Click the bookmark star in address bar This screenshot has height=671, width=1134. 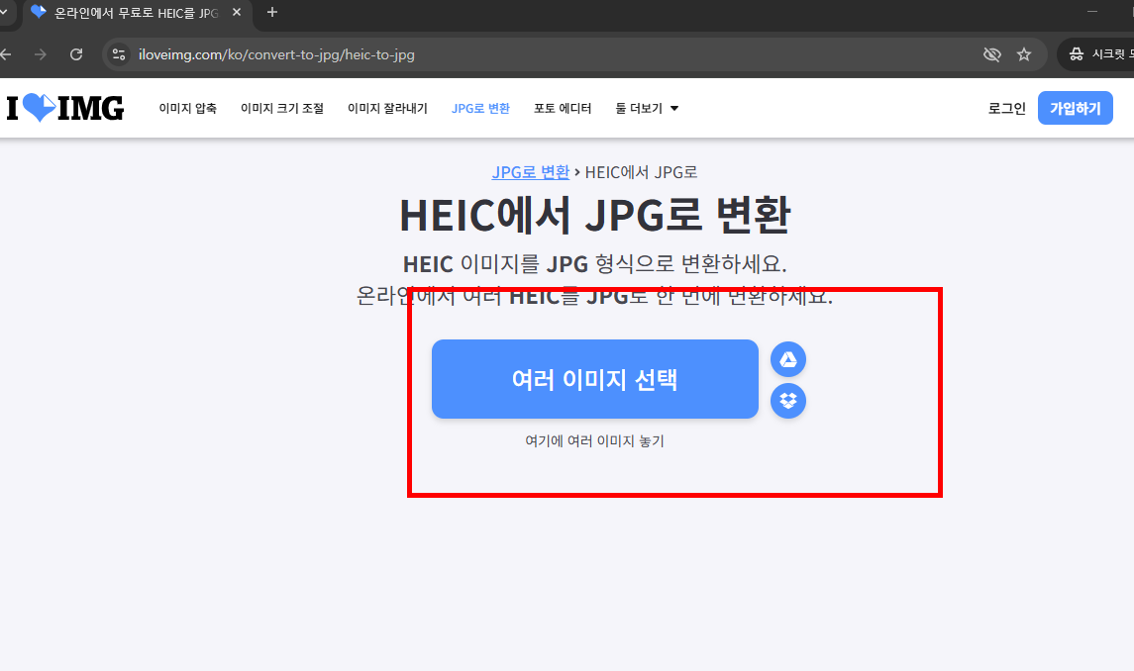[x=1024, y=55]
